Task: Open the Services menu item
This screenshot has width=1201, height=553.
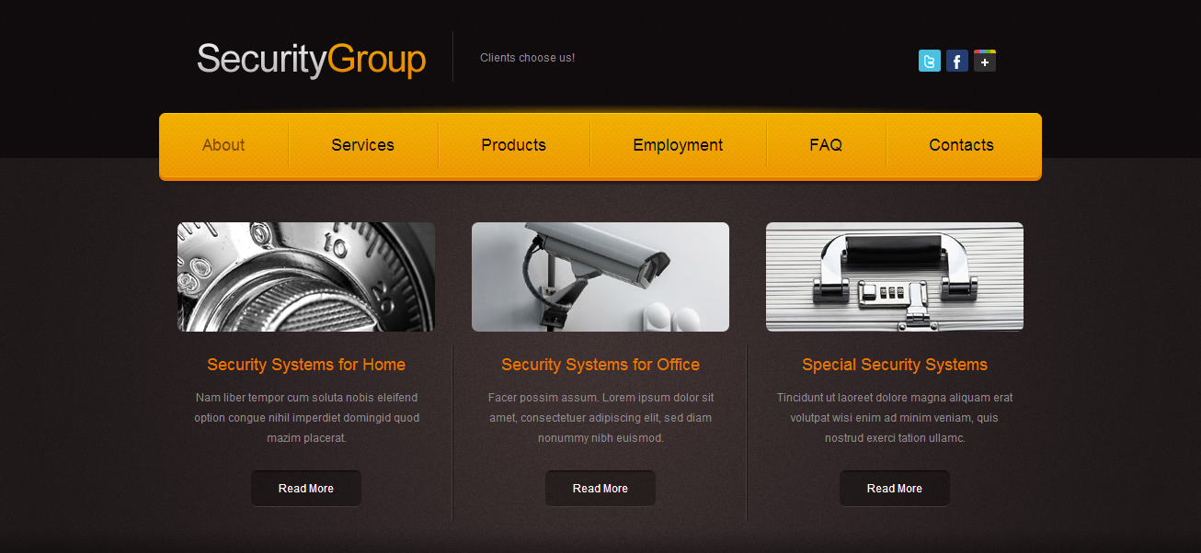Action: click(363, 145)
